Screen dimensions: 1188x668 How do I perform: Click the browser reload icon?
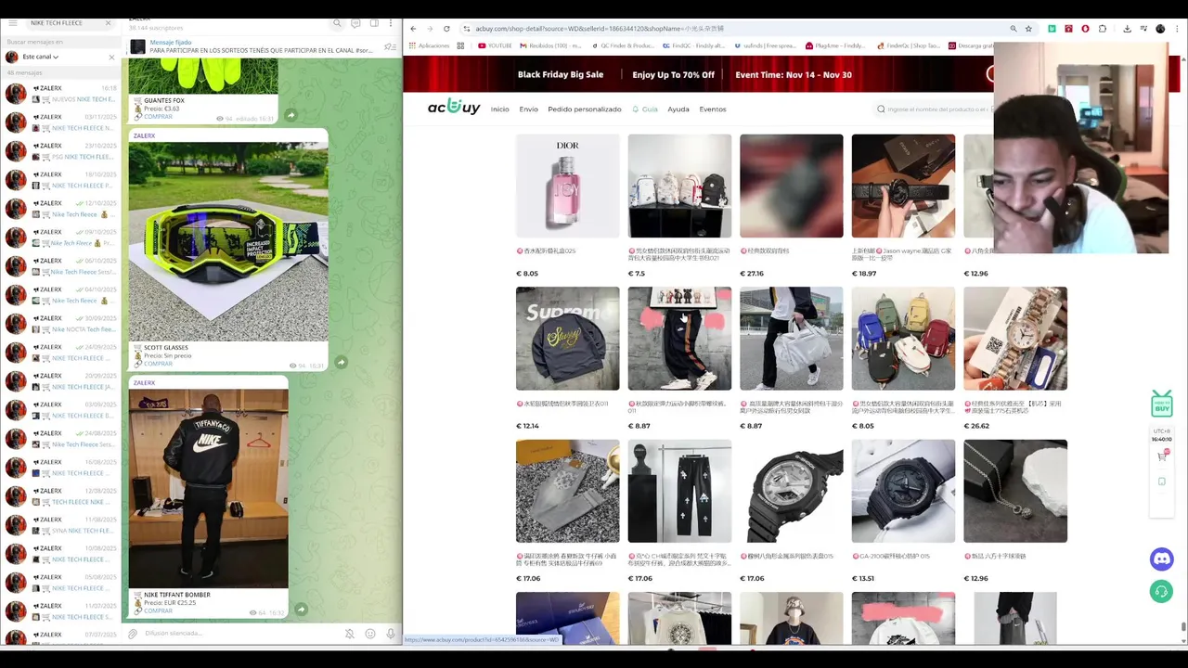click(x=446, y=29)
